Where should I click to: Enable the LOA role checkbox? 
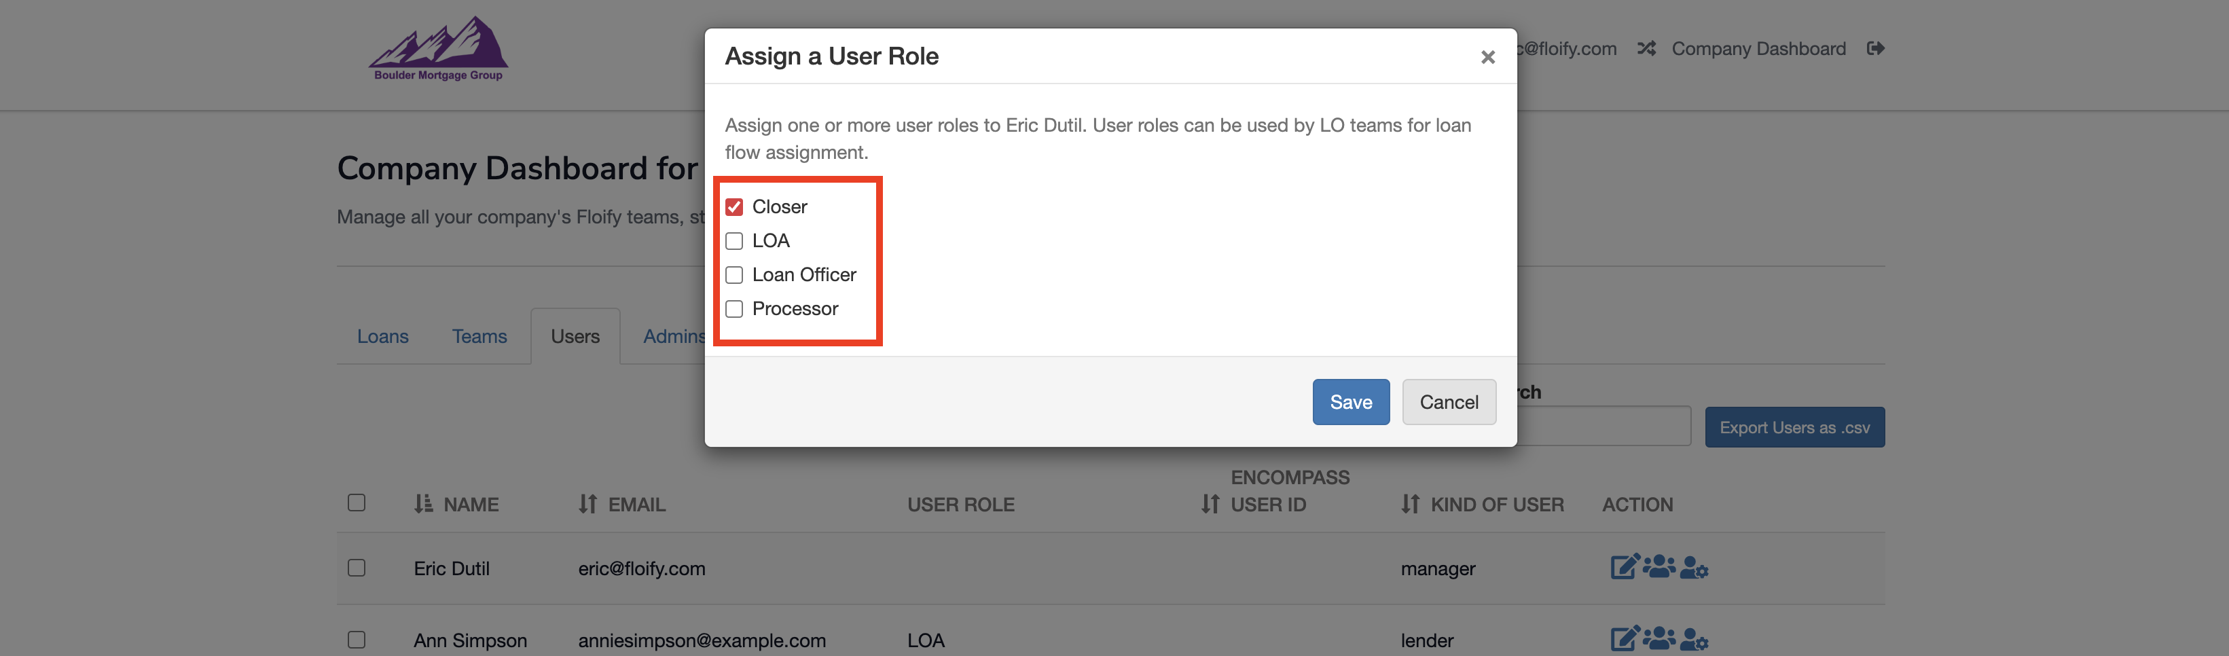pyautogui.click(x=733, y=240)
